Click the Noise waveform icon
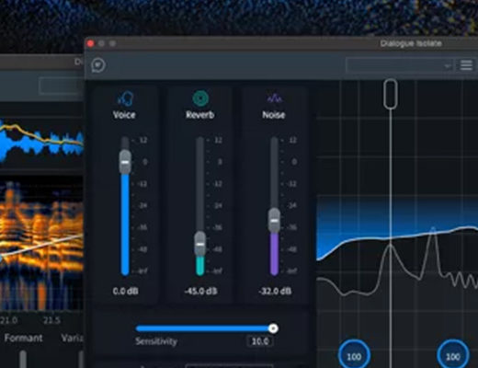Image resolution: width=478 pixels, height=368 pixels. (x=274, y=98)
